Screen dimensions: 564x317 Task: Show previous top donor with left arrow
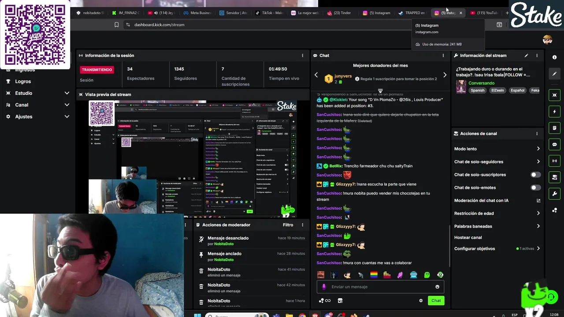point(316,75)
